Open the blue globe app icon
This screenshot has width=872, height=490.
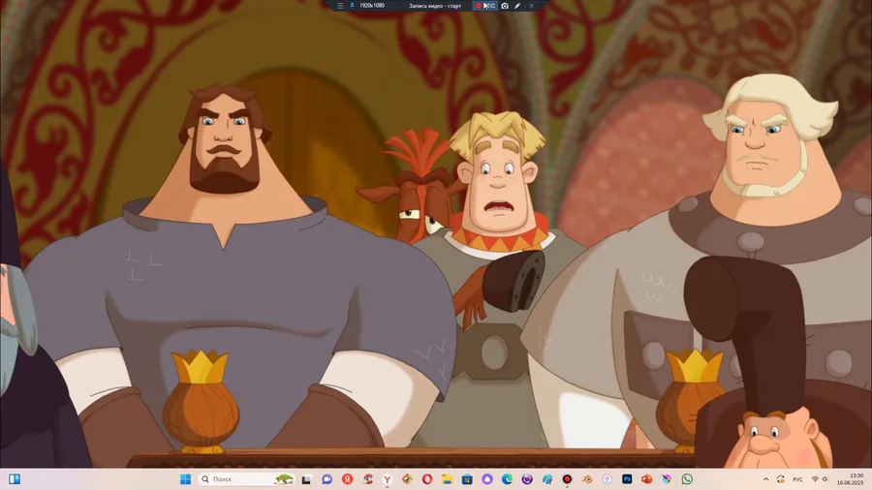pos(547,479)
